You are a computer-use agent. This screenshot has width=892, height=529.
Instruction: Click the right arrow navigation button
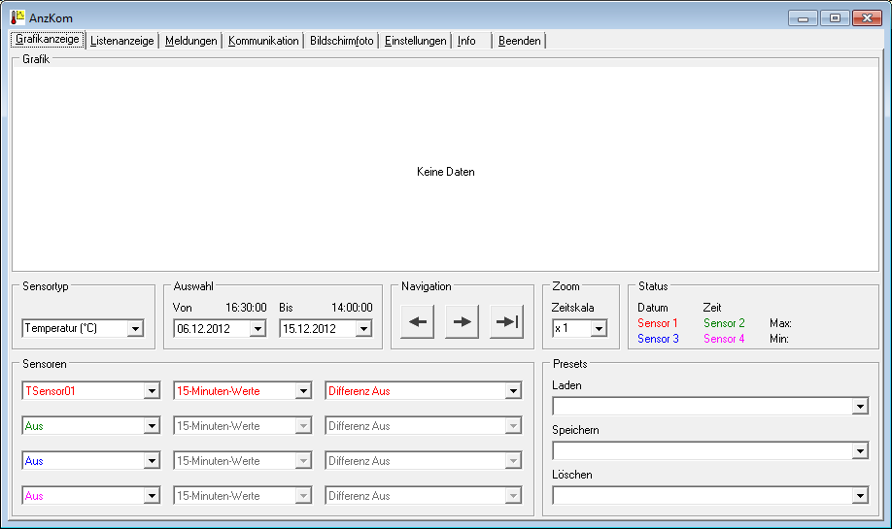point(463,322)
